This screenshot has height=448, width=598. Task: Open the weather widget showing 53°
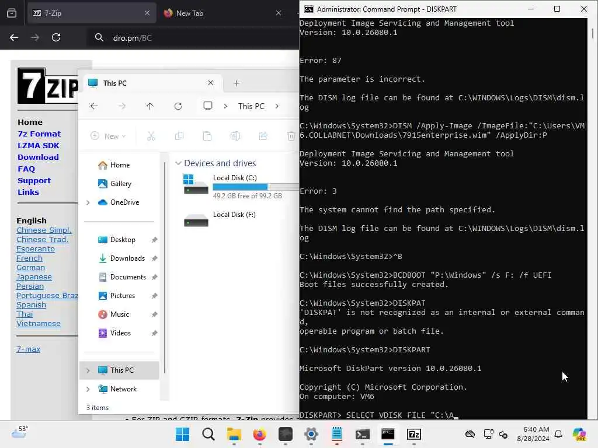pyautogui.click(x=20, y=432)
